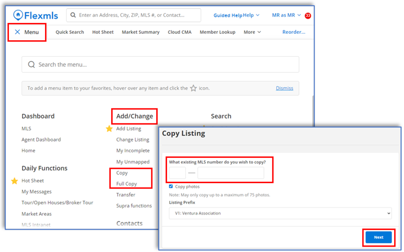Click the menu panel vertical scrollbar
This screenshot has width=404, height=252.
313,111
